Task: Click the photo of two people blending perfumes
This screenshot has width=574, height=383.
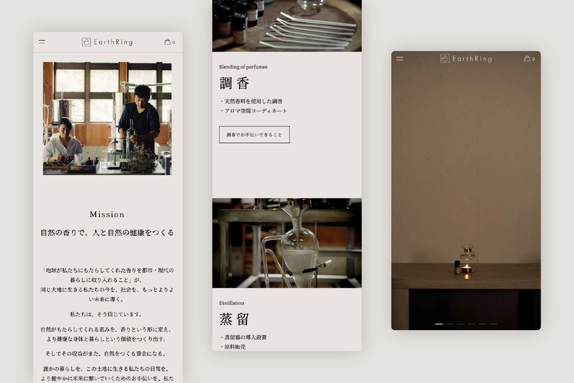Action: pyautogui.click(x=108, y=119)
